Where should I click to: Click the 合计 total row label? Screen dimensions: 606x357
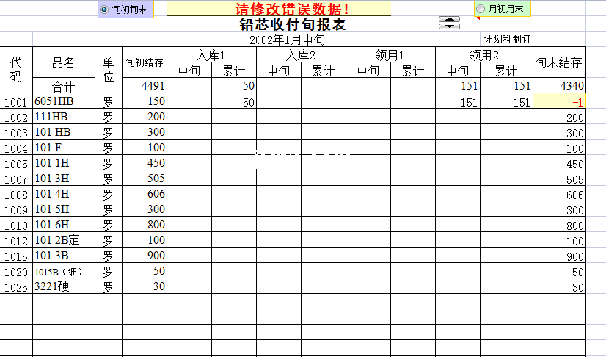click(64, 86)
